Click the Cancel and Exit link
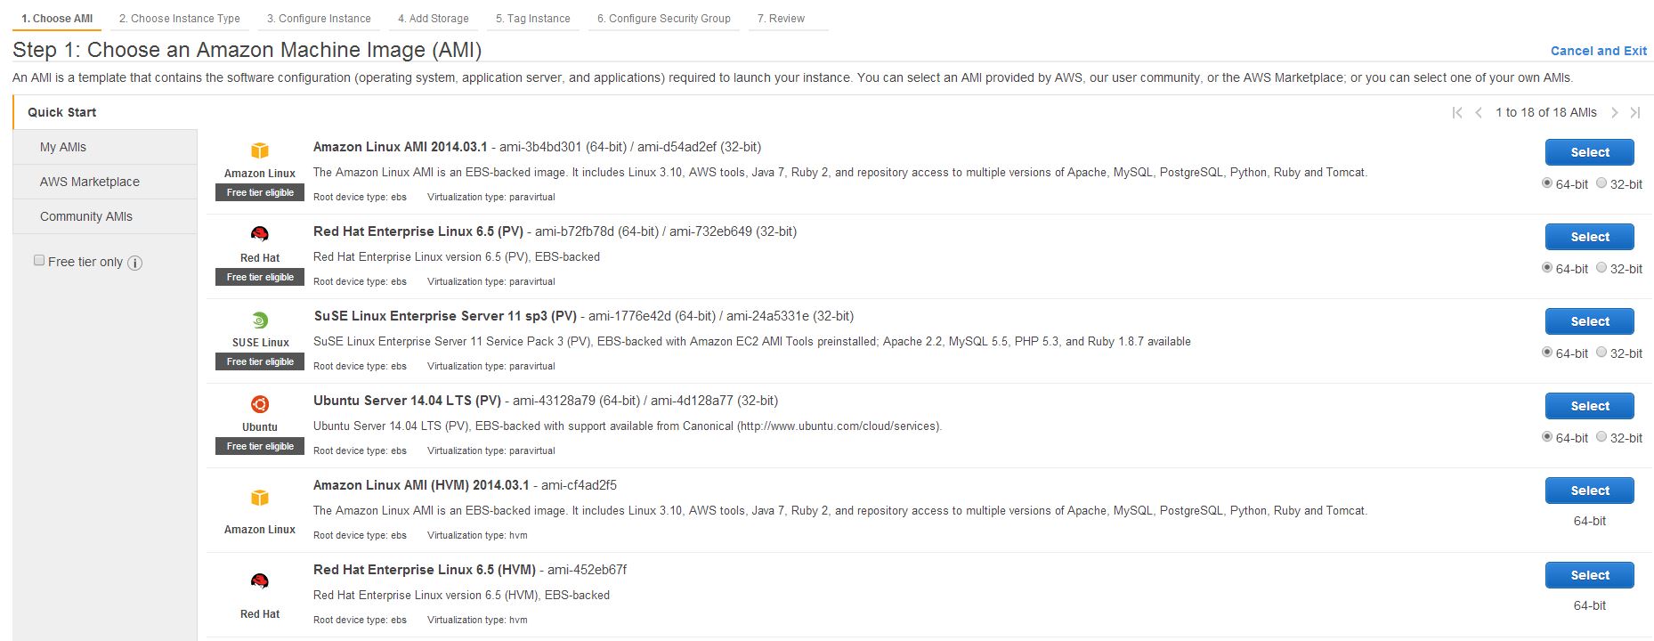 (1599, 51)
